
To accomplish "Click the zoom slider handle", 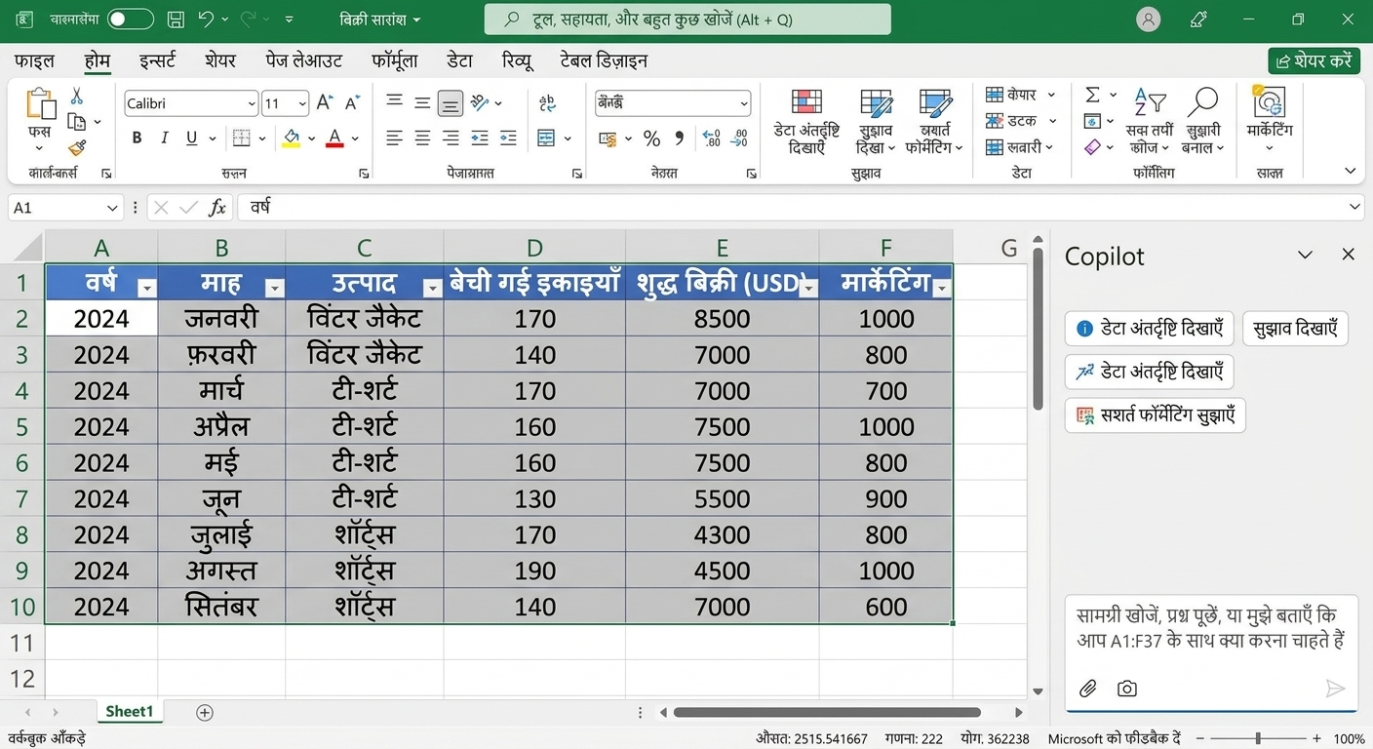I will 1258,738.
